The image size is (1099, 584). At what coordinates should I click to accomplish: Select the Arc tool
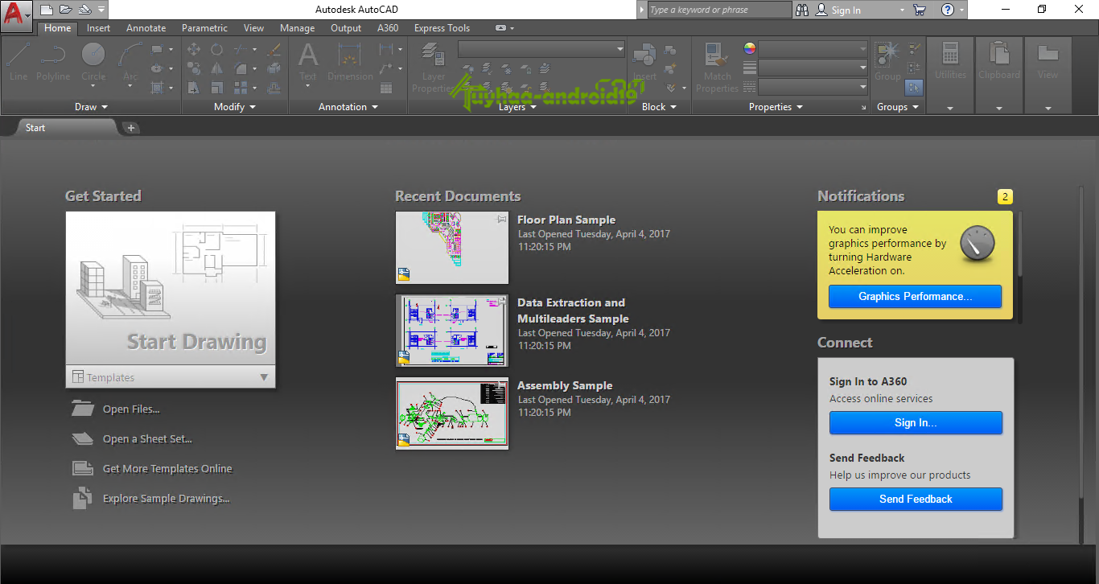(x=130, y=61)
